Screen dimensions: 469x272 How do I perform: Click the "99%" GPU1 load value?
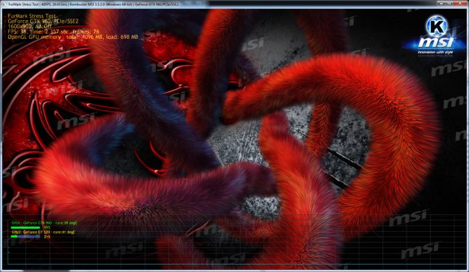point(47,227)
